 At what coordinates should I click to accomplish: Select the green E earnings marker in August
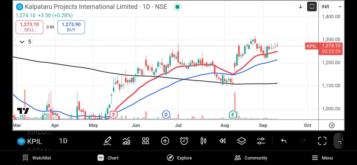[x=233, y=114]
